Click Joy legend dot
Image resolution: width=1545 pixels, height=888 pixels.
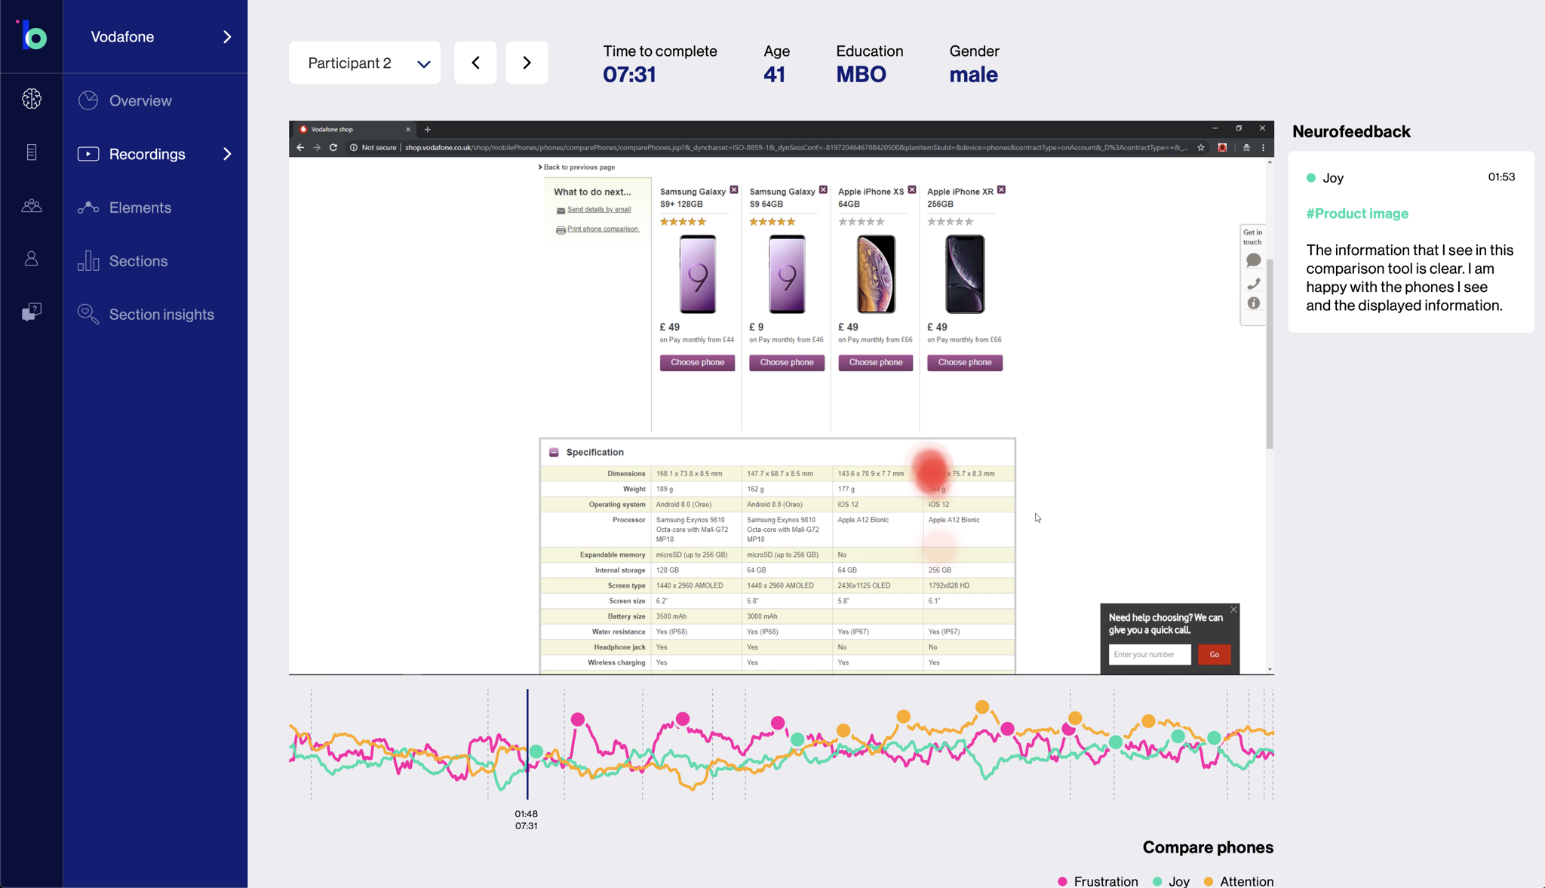click(x=1157, y=881)
